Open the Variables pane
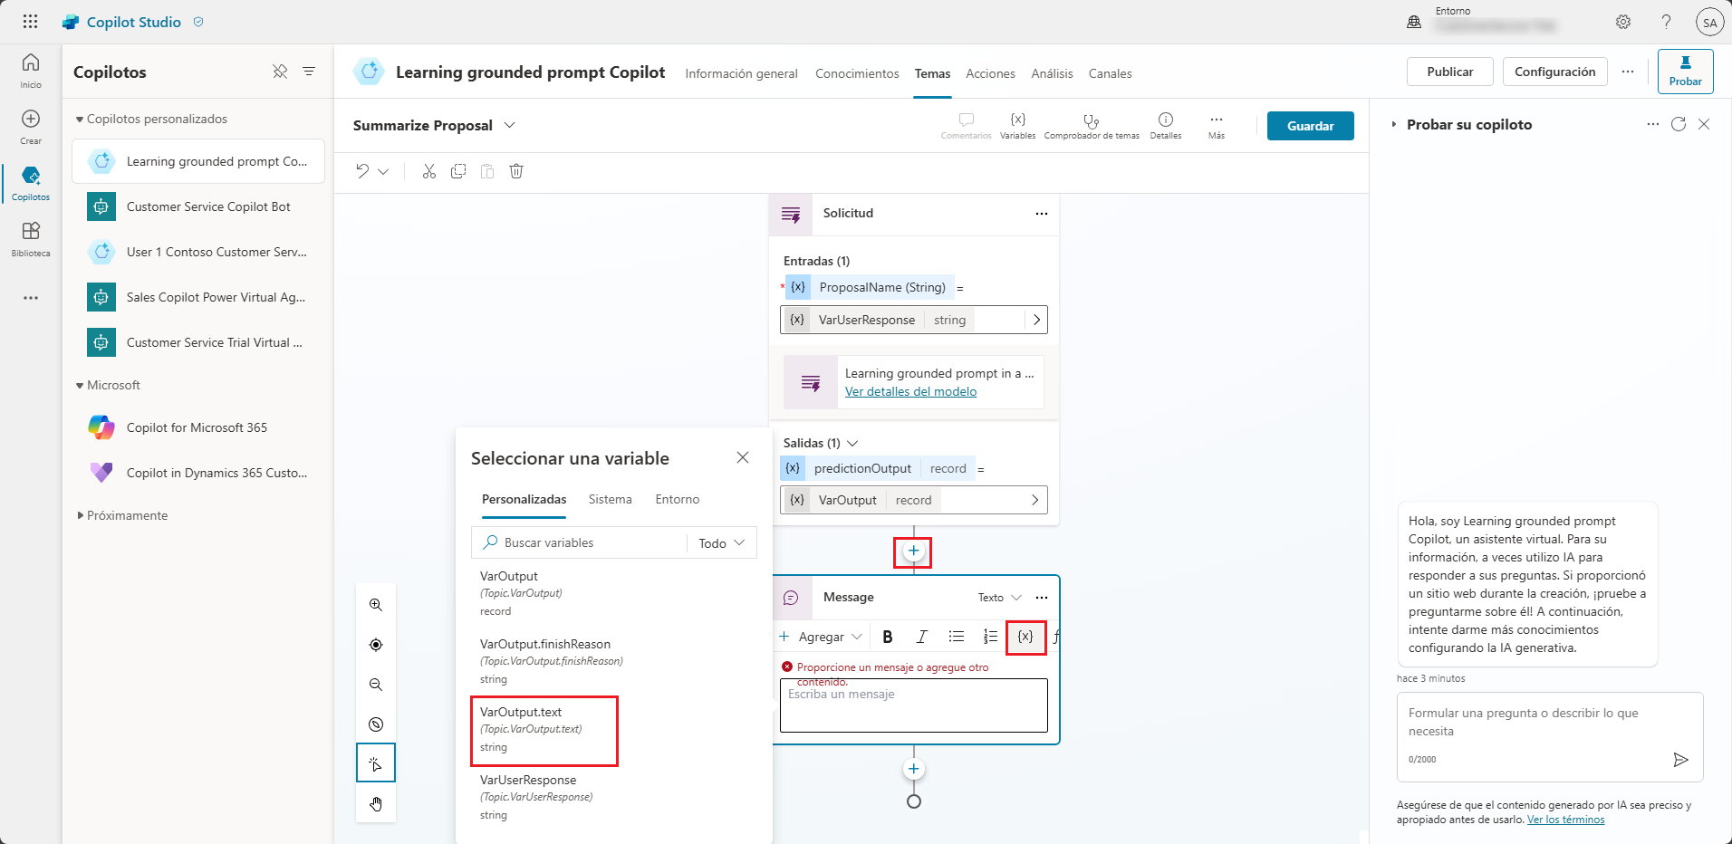 [x=1017, y=126]
